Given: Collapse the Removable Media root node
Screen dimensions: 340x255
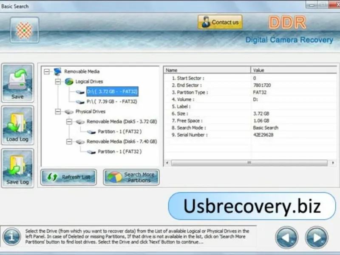Looking at the screenshot, I should click(47, 71).
